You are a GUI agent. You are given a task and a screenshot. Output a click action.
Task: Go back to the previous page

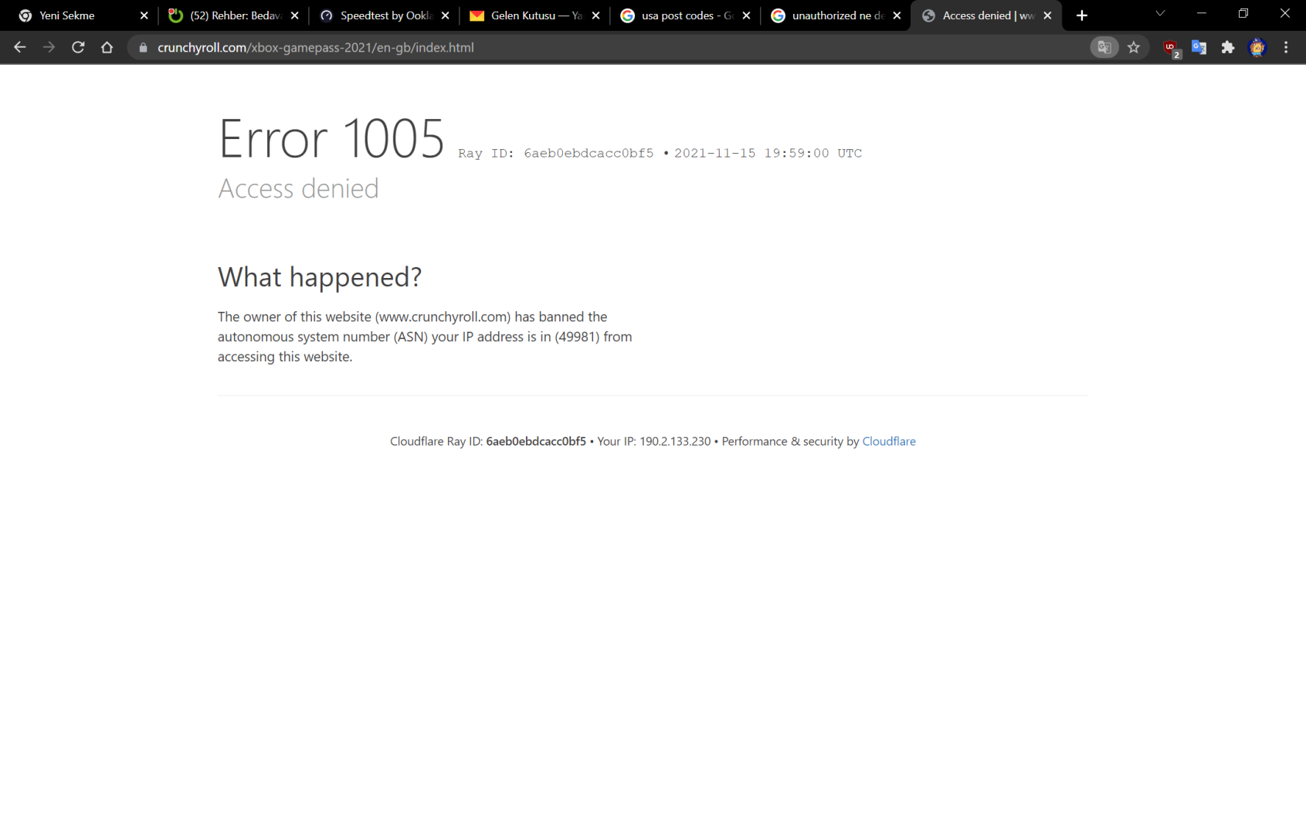tap(20, 47)
